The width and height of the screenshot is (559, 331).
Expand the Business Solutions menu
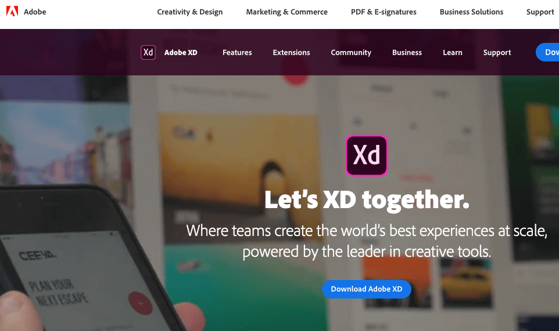coord(471,12)
